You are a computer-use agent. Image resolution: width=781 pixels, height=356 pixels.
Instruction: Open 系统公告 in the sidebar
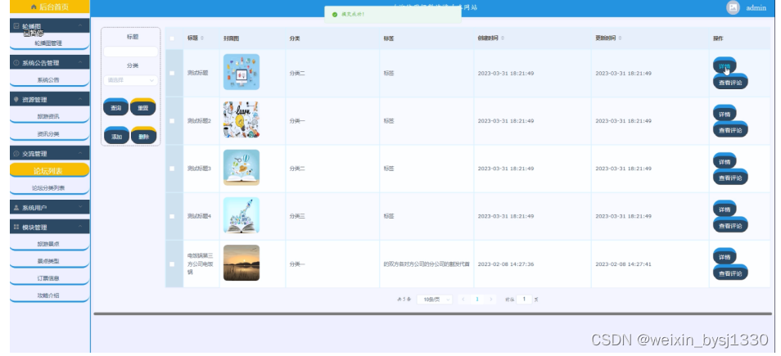[x=50, y=79]
